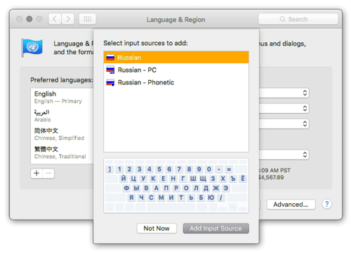Viewport: 351px width, 253px height.
Task: Select English in preferred languages
Action: click(62, 97)
